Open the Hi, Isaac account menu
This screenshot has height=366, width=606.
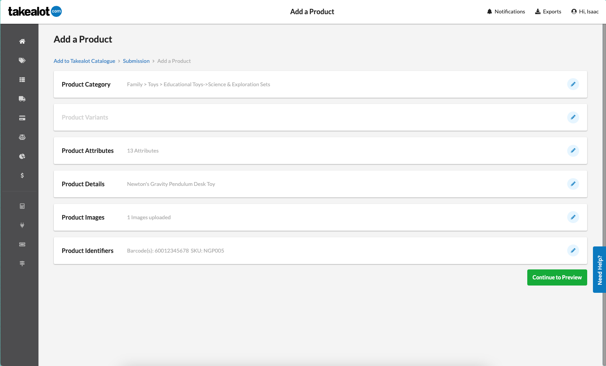[x=585, y=11]
